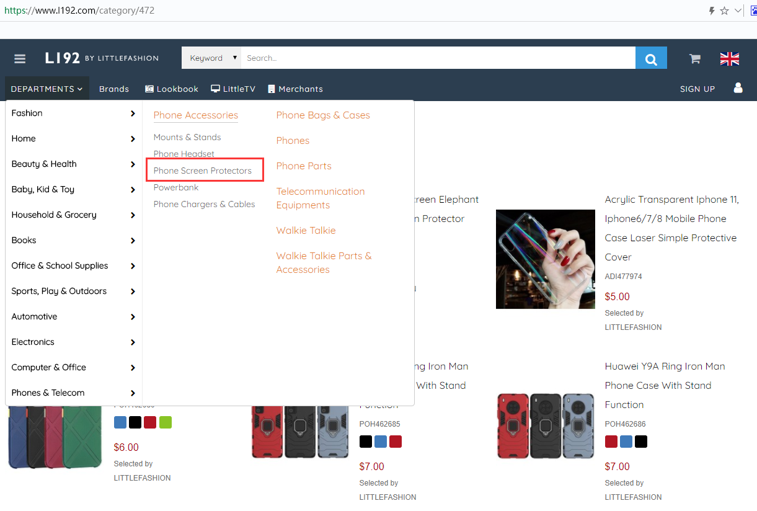The image size is (757, 511).
Task: Open Walkie Talkie Parts & Accessories
Action: coord(324,263)
